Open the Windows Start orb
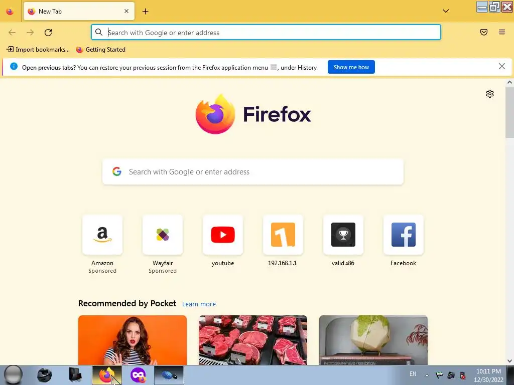The height and width of the screenshot is (385, 514). [13, 375]
